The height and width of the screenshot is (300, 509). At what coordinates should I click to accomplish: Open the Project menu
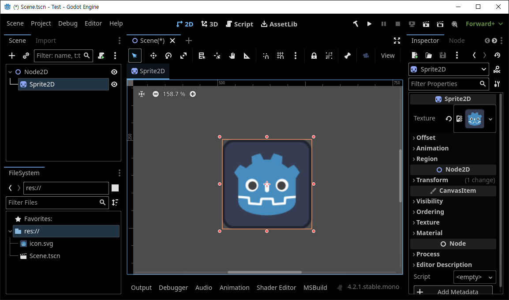[41, 23]
